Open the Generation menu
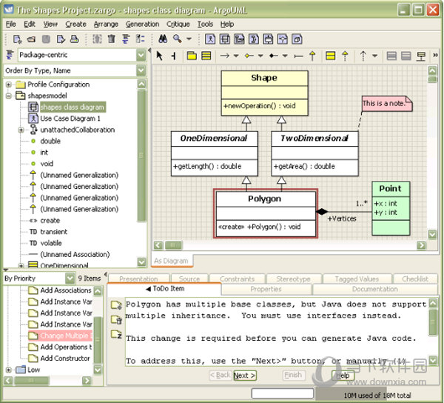This screenshot has height=403, width=444. 142,24
